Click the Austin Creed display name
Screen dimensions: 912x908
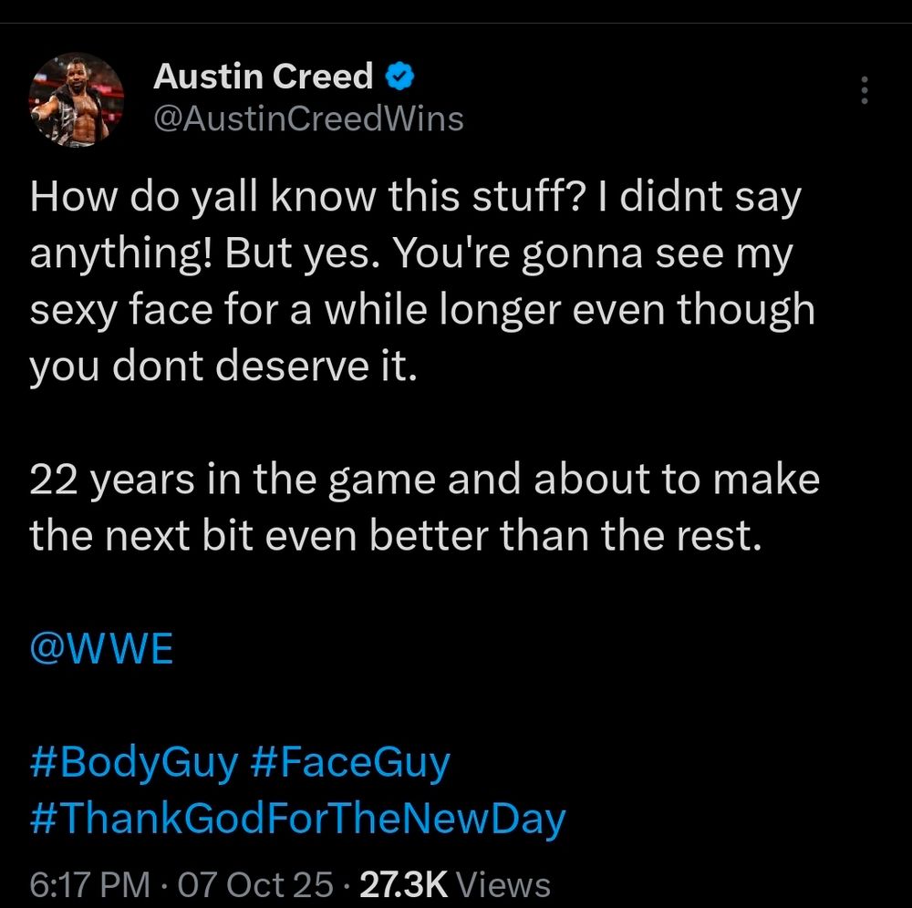click(263, 77)
